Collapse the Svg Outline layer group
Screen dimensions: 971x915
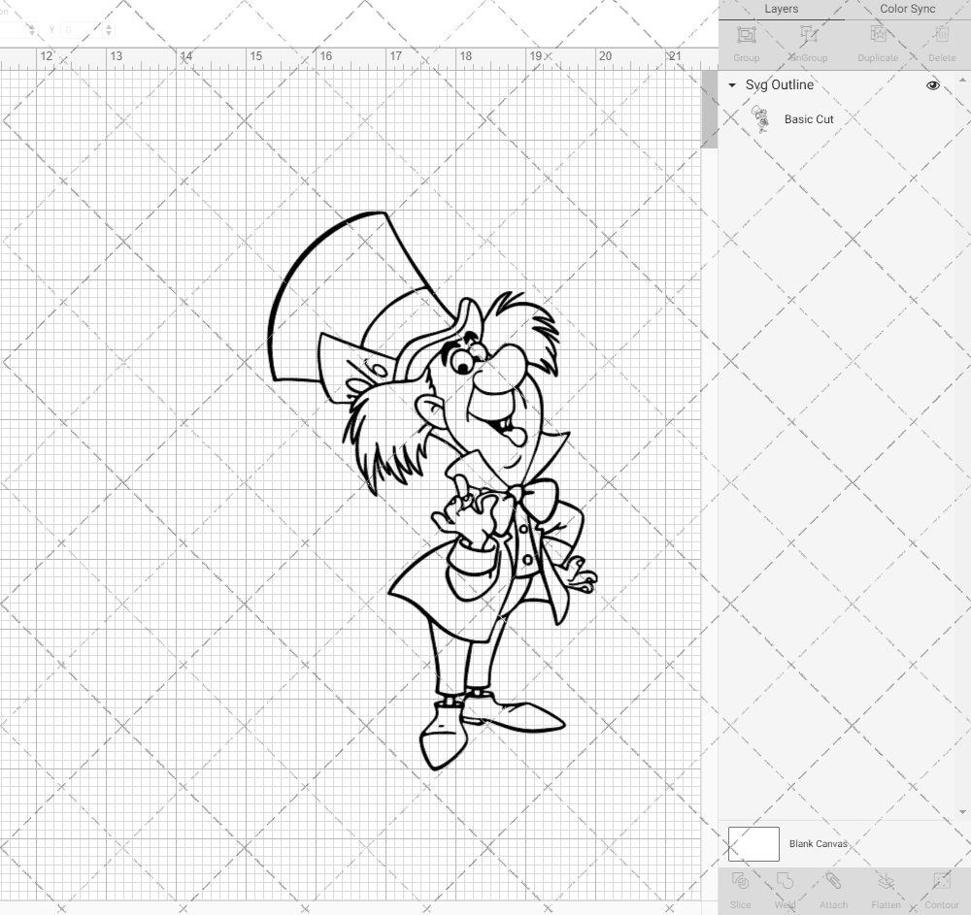(731, 85)
